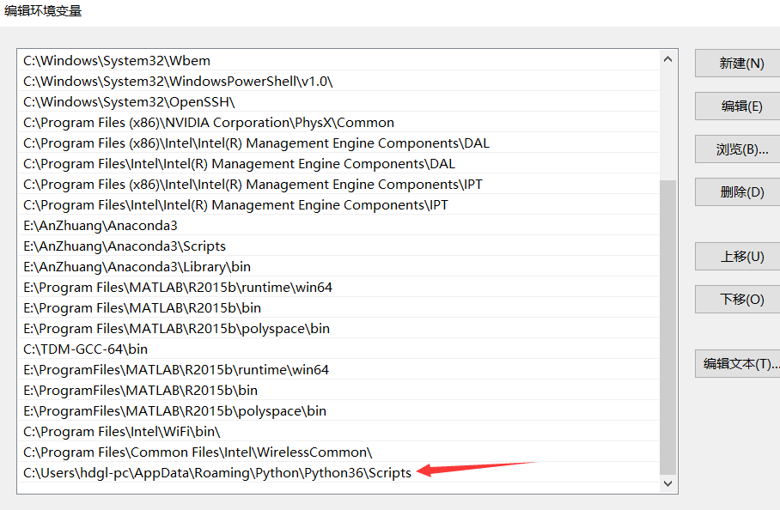Select E:\Program Files\MATLAB\R2015b\bin entry
The image size is (780, 510).
[x=338, y=308]
